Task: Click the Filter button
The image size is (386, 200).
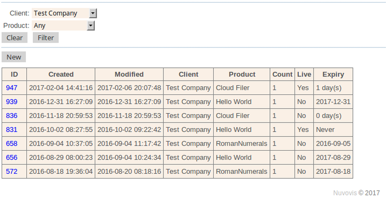Action: click(x=46, y=38)
